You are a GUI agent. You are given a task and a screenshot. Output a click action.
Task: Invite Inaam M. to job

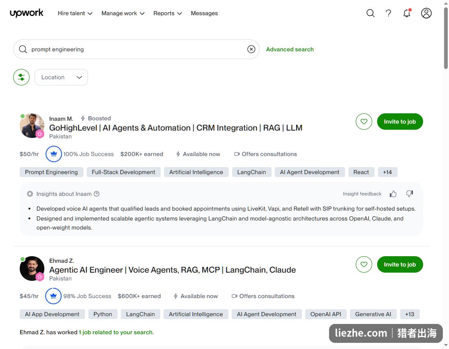coord(400,122)
